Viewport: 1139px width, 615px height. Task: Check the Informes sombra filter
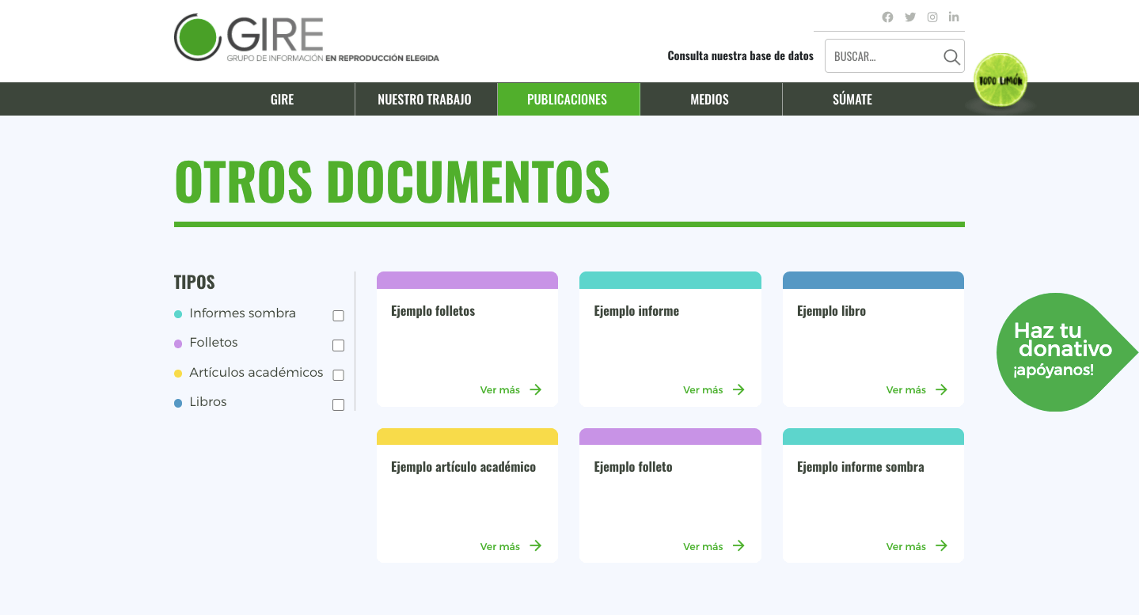click(x=338, y=316)
